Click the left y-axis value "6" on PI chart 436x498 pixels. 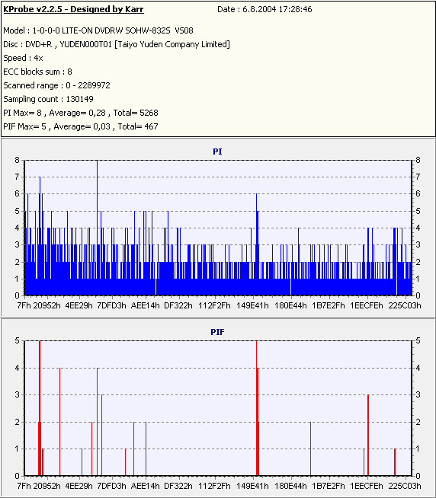(18, 193)
